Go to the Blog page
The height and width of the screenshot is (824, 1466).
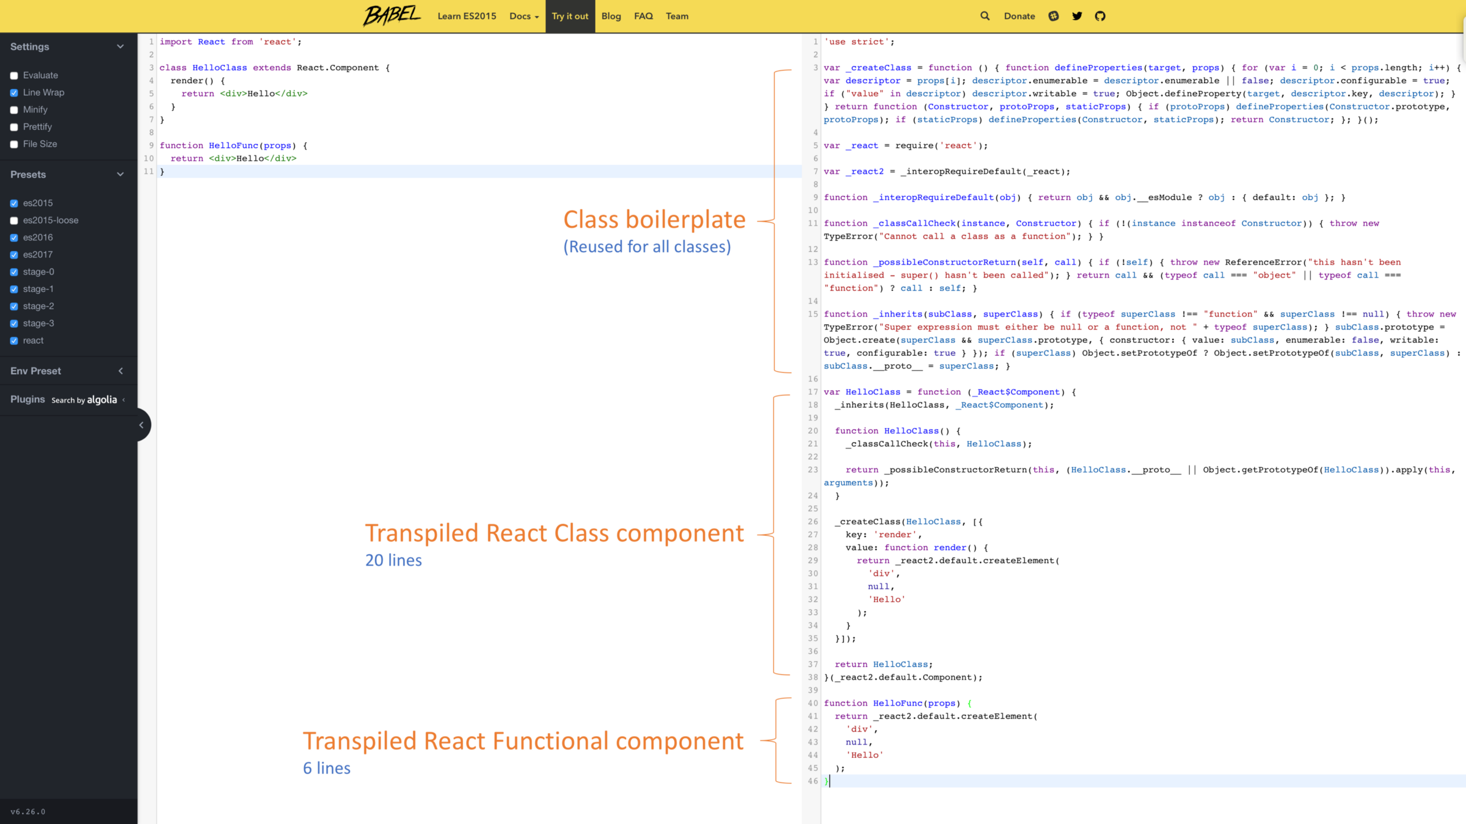pos(611,16)
